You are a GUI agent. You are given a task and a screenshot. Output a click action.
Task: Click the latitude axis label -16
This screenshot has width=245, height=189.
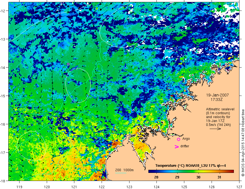[x=3, y=124]
